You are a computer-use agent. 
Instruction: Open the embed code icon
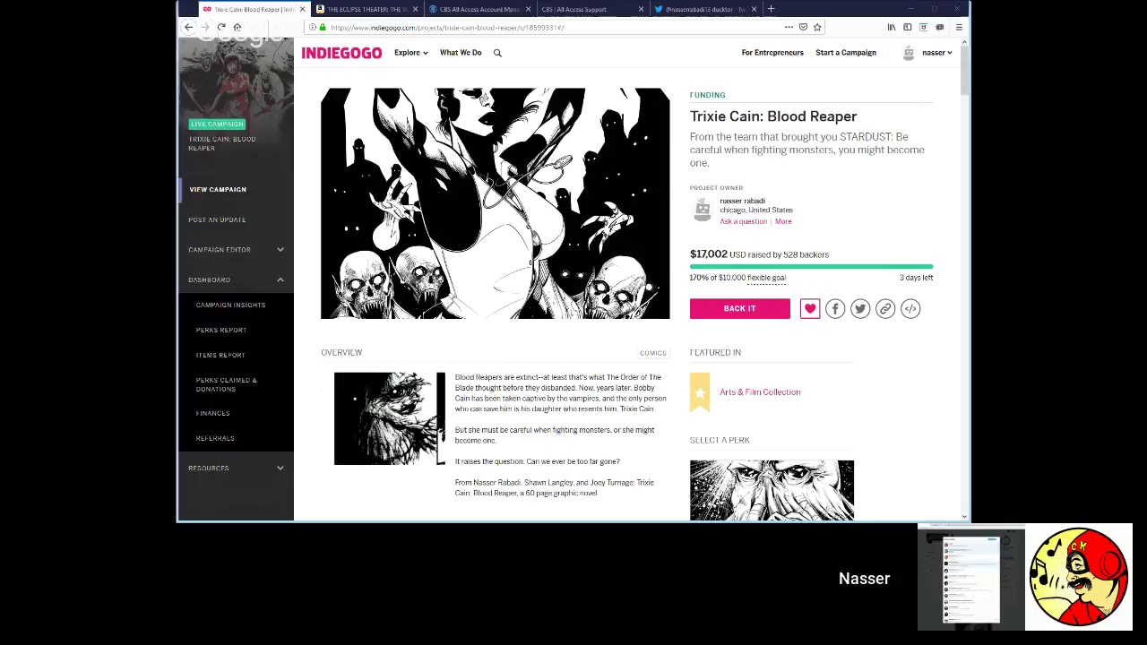tap(910, 309)
